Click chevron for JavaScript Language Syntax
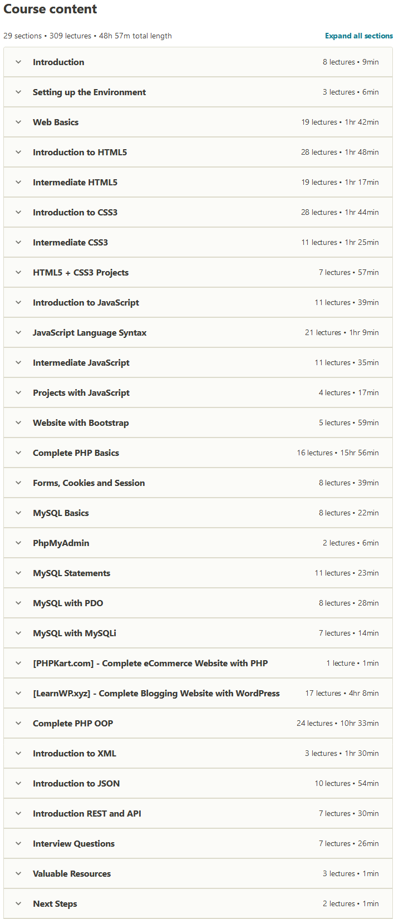This screenshot has height=919, width=394. [18, 333]
